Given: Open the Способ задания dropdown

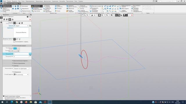Looking at the screenshot, I should tap(21, 75).
